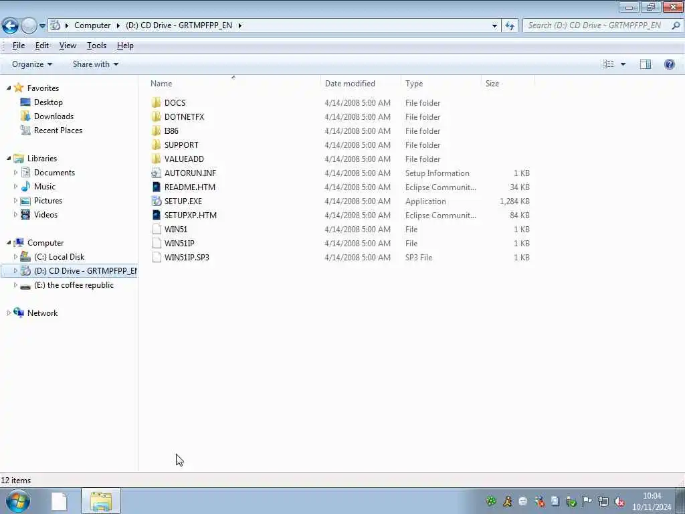Select the I386 folder icon

click(x=156, y=131)
